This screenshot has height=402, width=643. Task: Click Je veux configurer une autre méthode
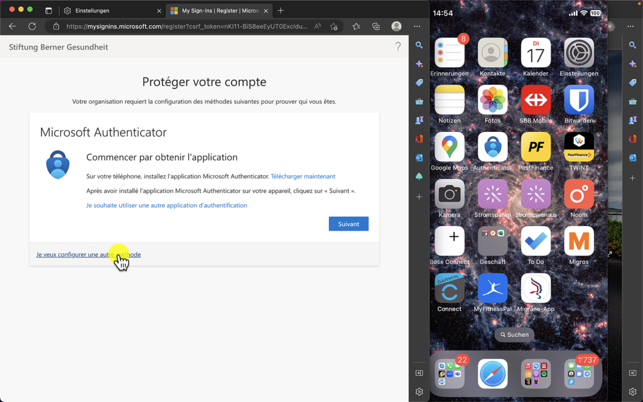(89, 254)
